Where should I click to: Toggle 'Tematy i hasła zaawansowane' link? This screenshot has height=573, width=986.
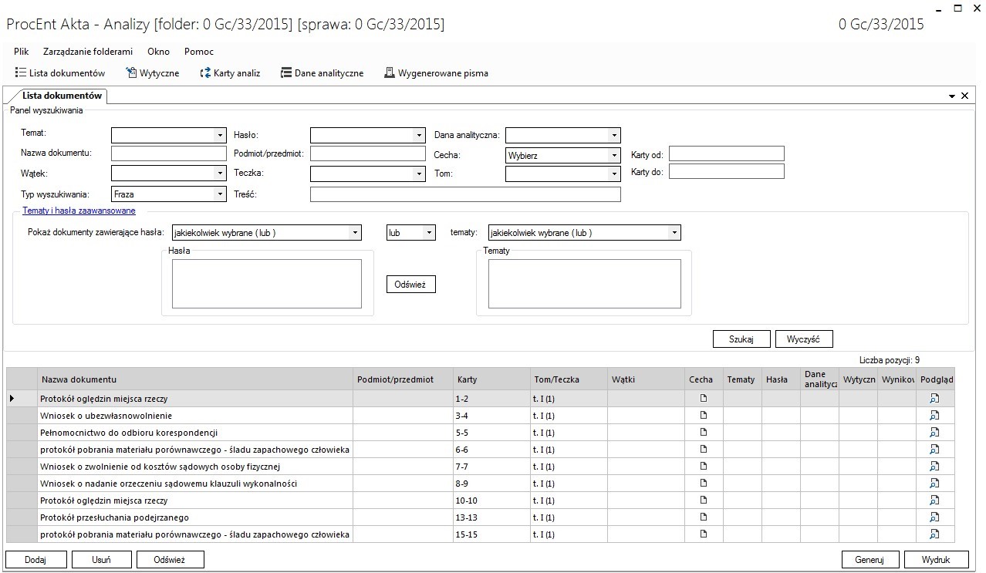79,211
